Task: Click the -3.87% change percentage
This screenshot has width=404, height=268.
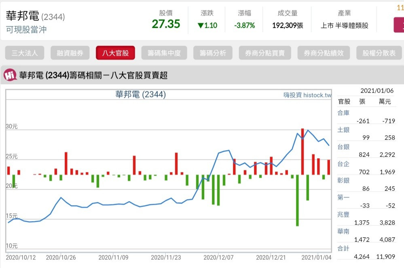Action: [x=244, y=25]
